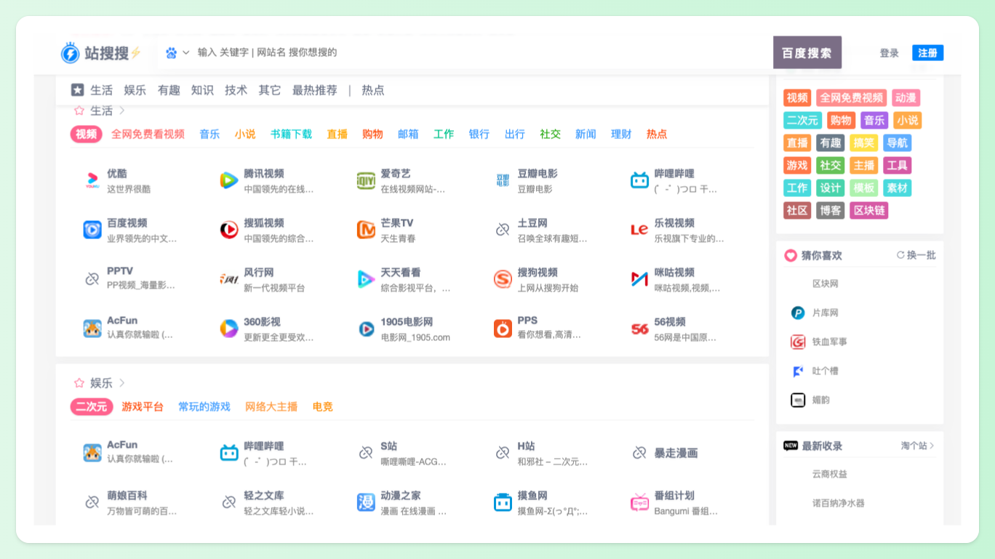The height and width of the screenshot is (559, 995).
Task: Open the 哔哩哔哩 icon in video section
Action: pyautogui.click(x=639, y=180)
